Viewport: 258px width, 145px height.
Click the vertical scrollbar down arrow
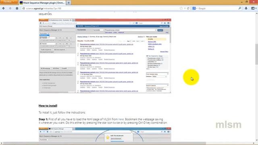(256, 140)
